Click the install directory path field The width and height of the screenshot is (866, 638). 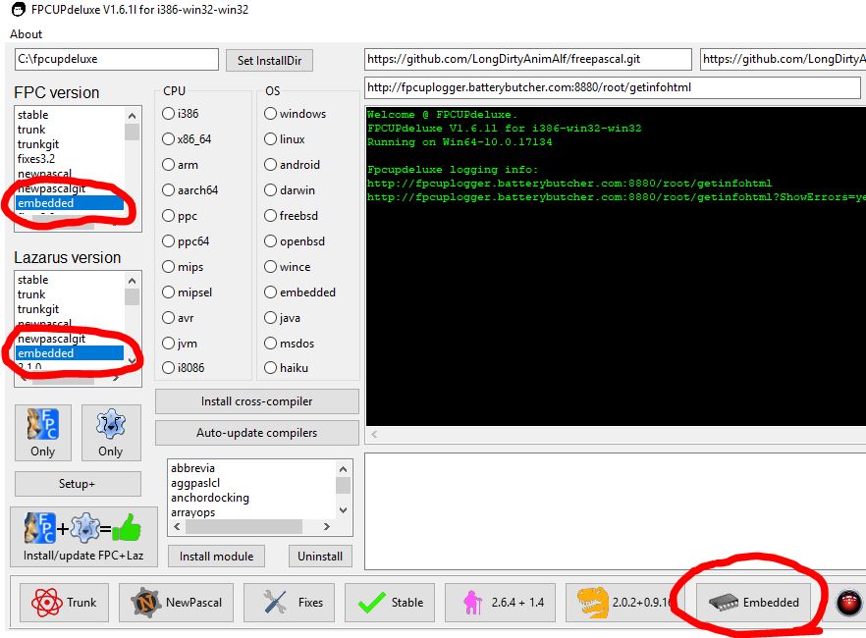pos(116,59)
